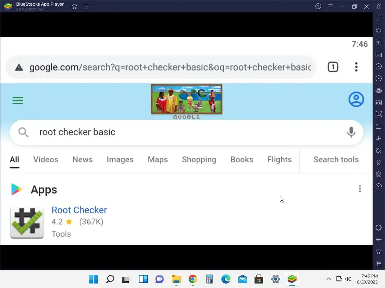This screenshot has width=385, height=288.
Task: Select the All results tab
Action: (15, 160)
